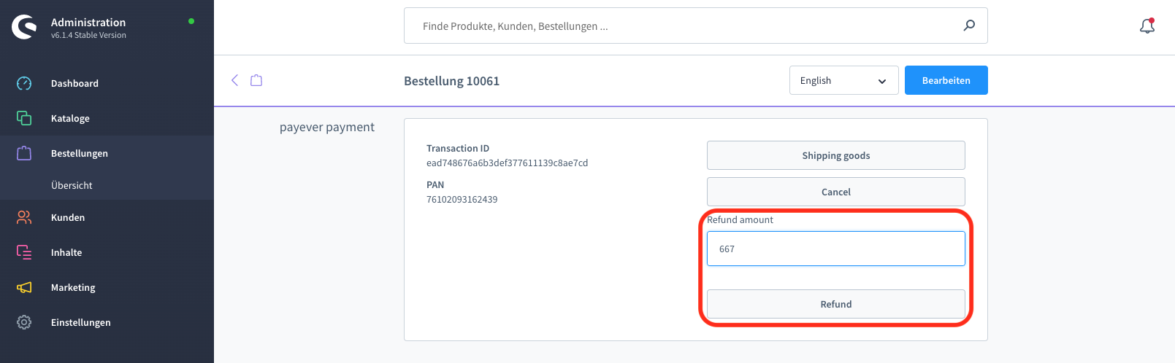Go back using the left arrow icon
The image size is (1175, 363).
click(235, 80)
